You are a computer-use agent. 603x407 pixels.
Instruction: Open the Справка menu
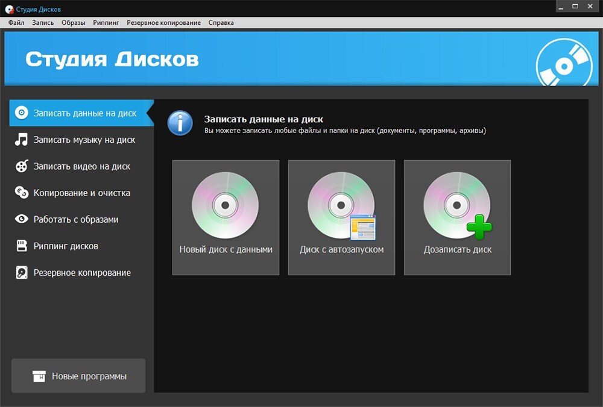click(x=221, y=23)
